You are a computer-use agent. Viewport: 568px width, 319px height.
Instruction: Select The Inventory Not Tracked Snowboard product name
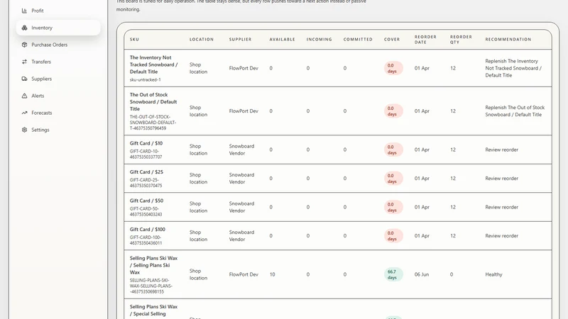153,65
